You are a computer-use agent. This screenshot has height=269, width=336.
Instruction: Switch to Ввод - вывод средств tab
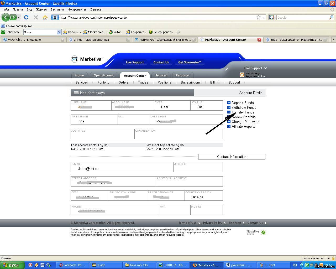pyautogui.click(x=296, y=40)
